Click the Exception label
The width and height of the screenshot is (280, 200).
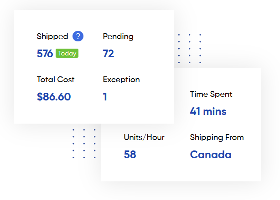point(121,80)
